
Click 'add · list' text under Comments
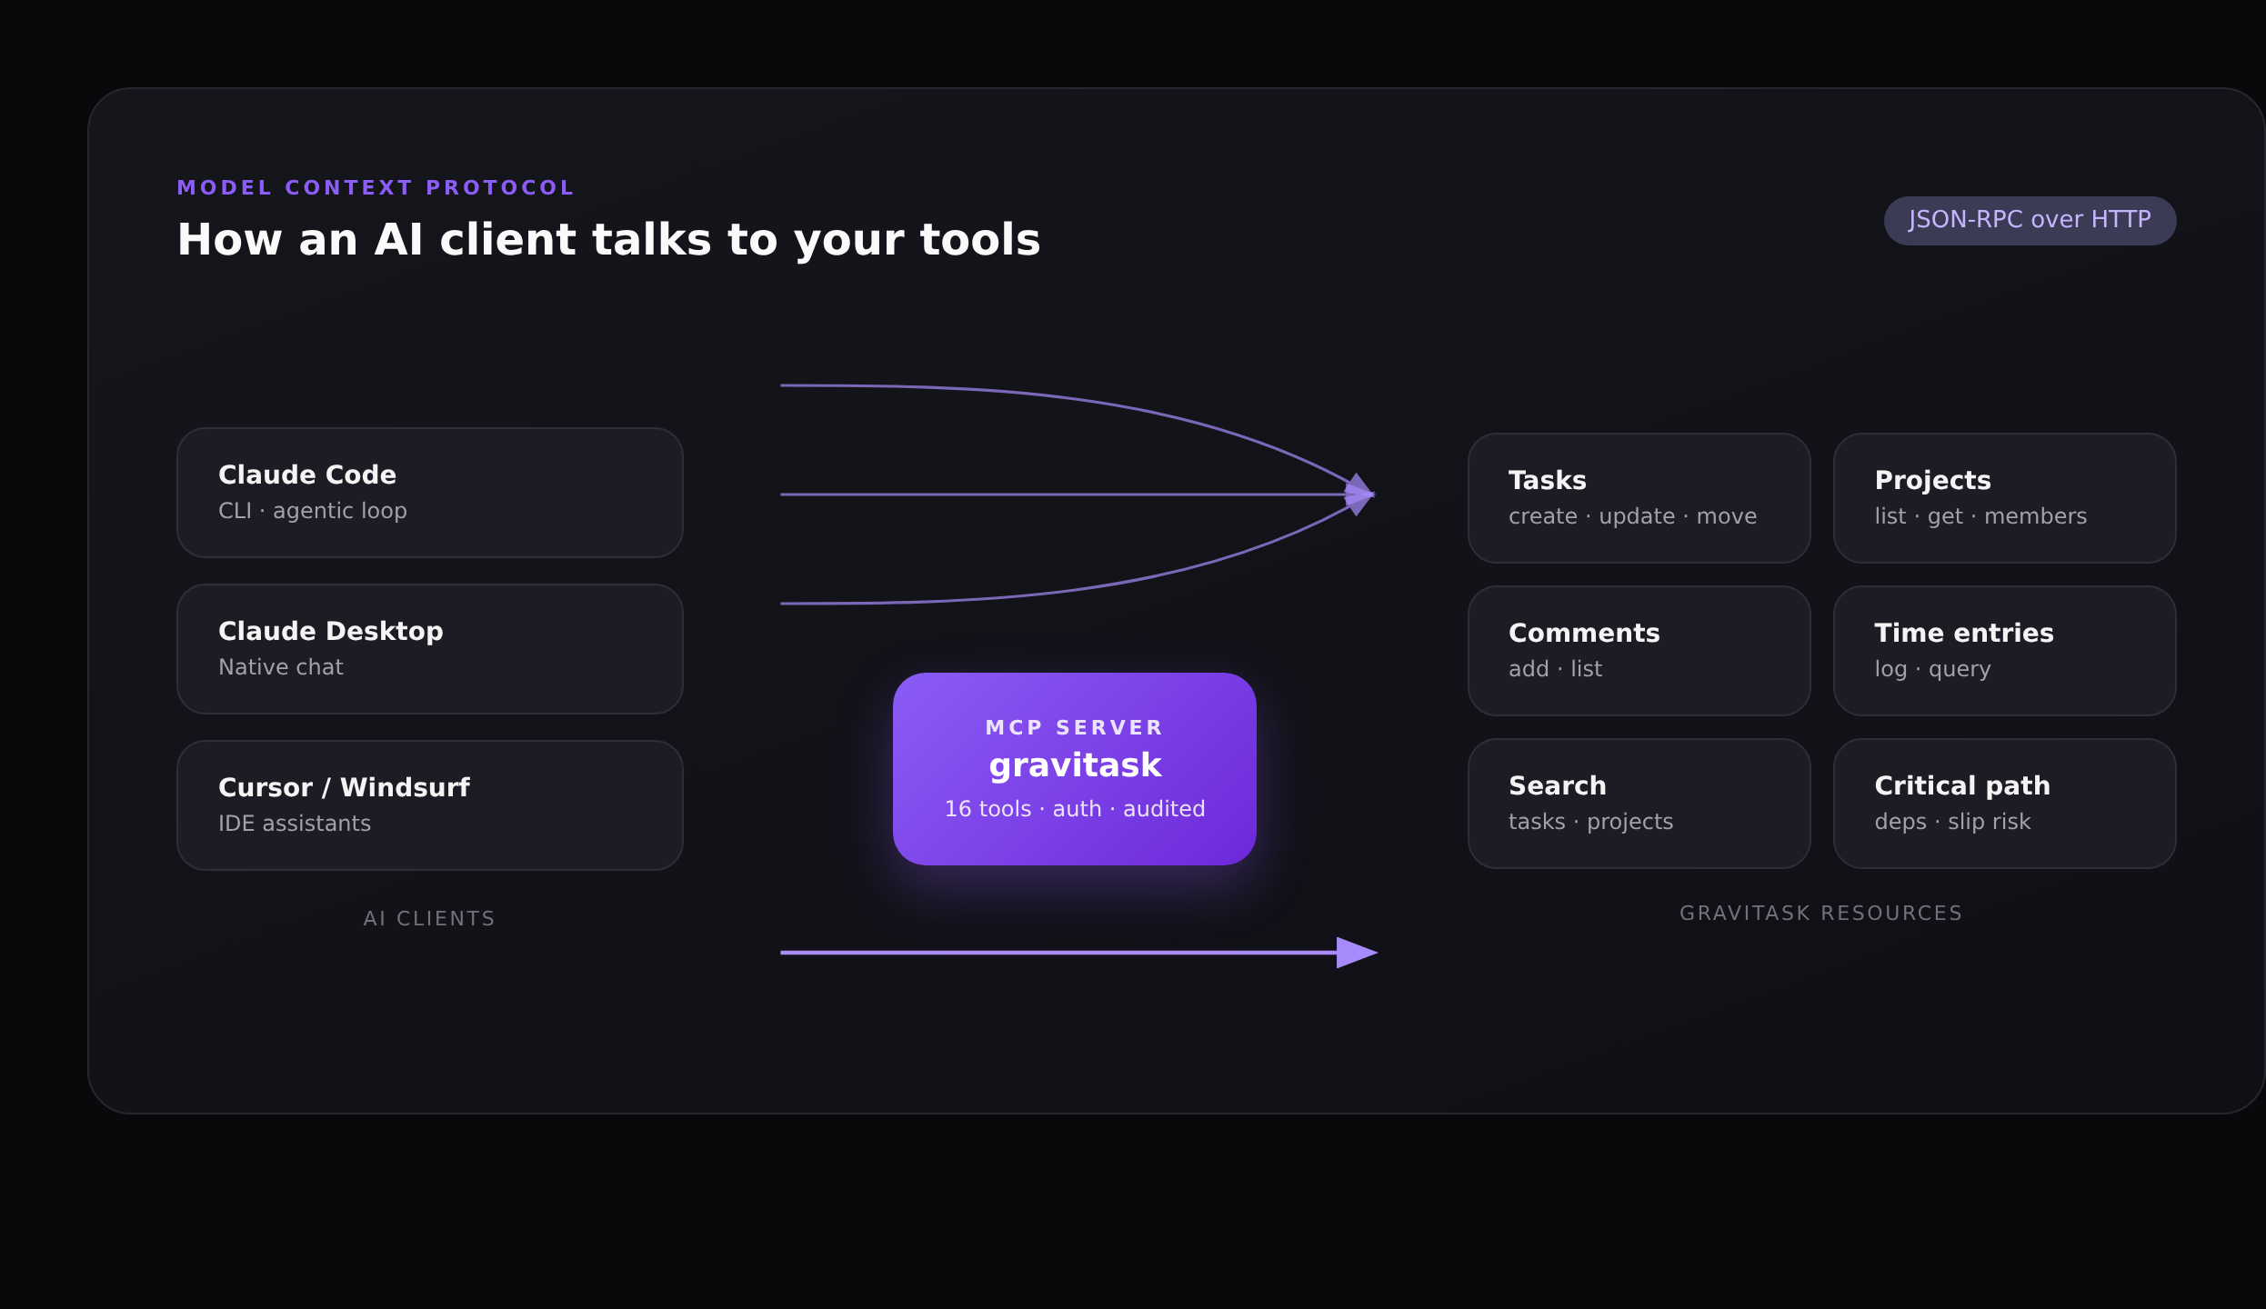click(x=1555, y=669)
